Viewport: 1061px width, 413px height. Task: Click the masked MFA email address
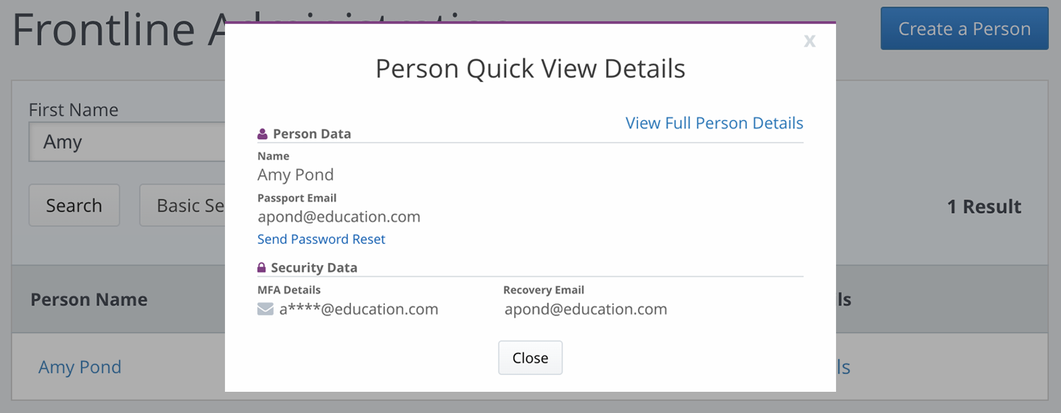point(359,309)
